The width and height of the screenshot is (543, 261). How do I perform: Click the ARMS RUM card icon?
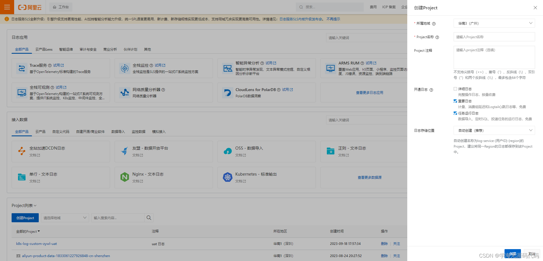click(x=331, y=68)
